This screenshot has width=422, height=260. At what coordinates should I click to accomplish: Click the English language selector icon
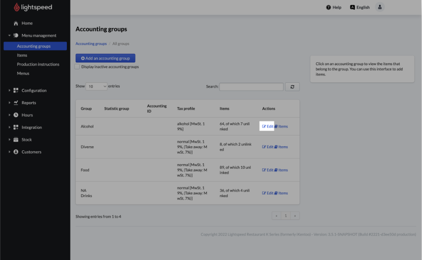coord(353,7)
